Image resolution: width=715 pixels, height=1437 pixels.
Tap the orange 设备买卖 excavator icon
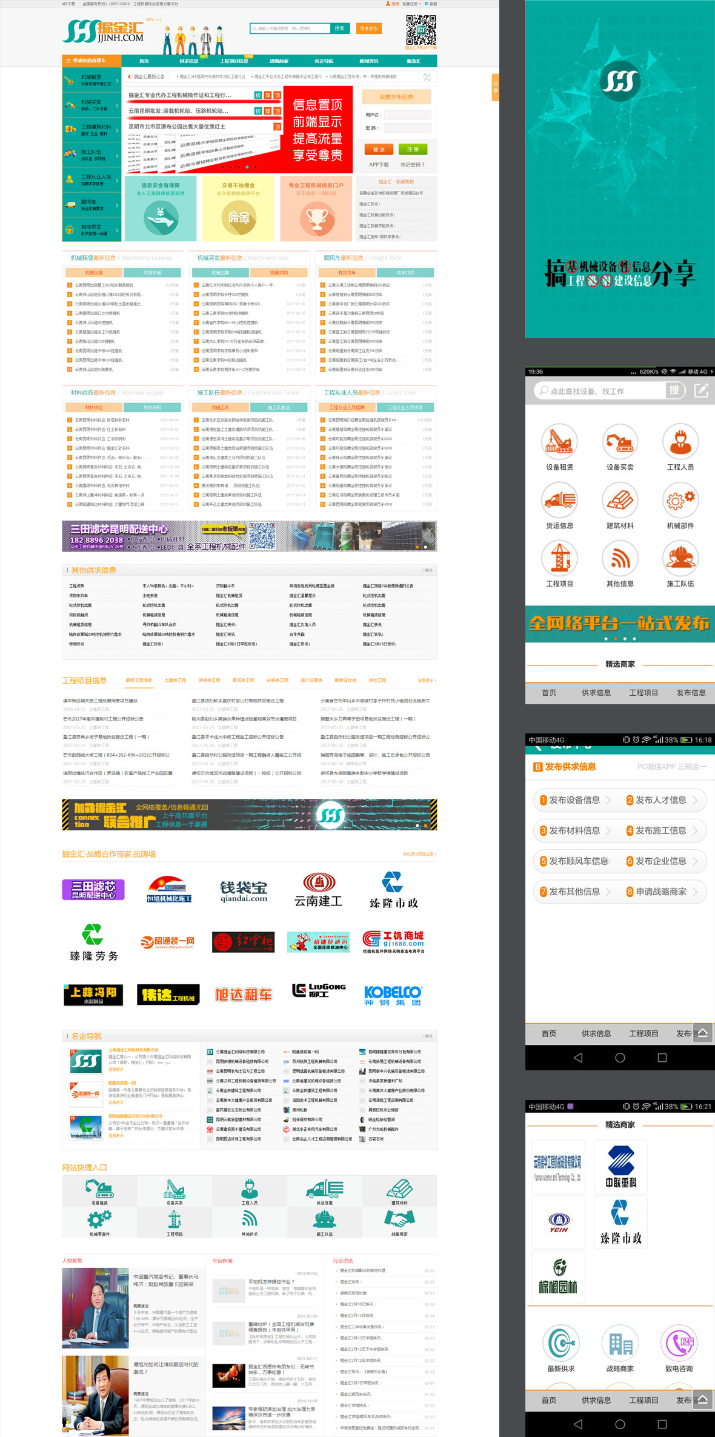coord(619,442)
